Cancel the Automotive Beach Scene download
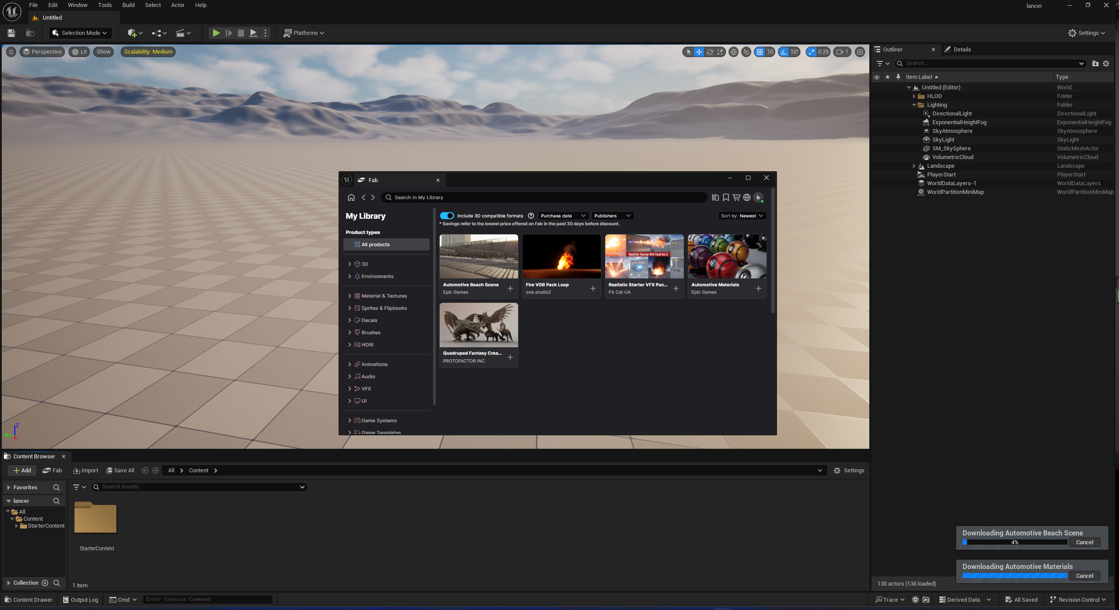Screen dimensions: 1119x610 click(x=1084, y=542)
